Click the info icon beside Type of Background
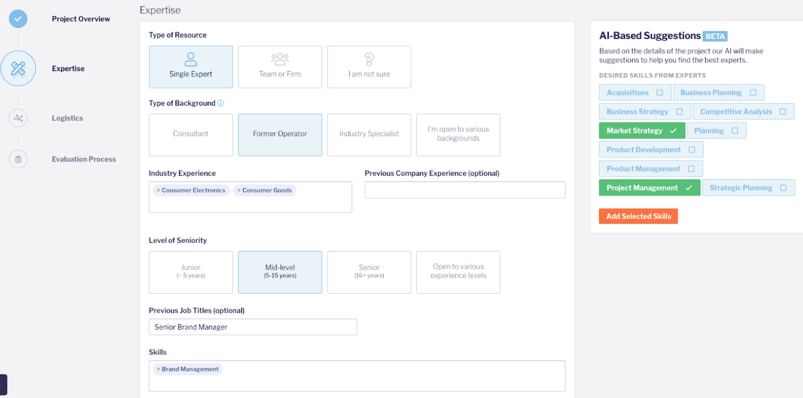This screenshot has height=398, width=803. tap(221, 103)
